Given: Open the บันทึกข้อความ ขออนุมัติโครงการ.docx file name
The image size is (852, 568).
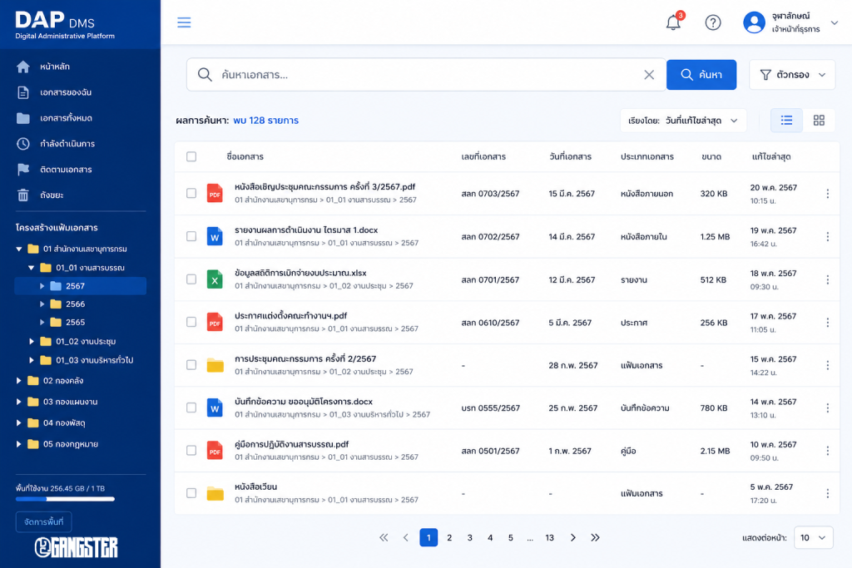Looking at the screenshot, I should (x=304, y=402).
